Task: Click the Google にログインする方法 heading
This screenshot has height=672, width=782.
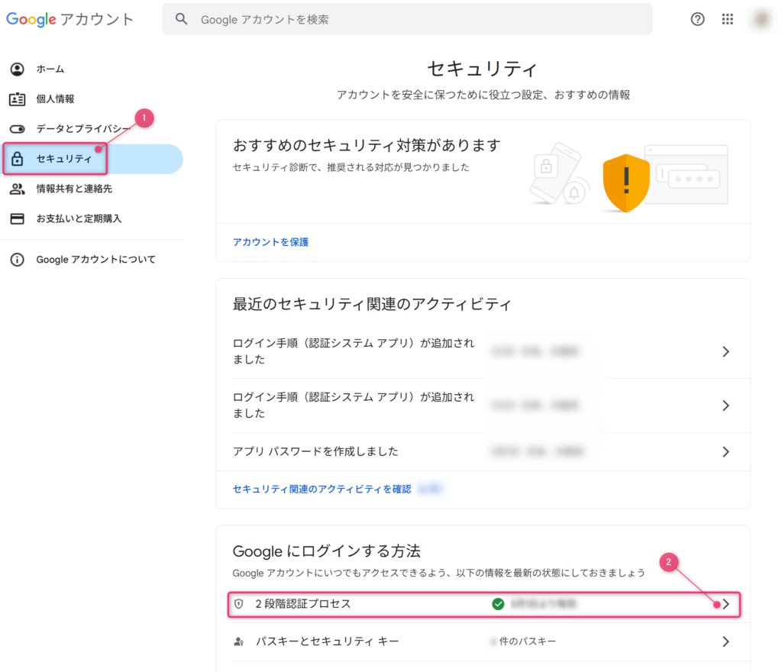Action: (x=327, y=551)
